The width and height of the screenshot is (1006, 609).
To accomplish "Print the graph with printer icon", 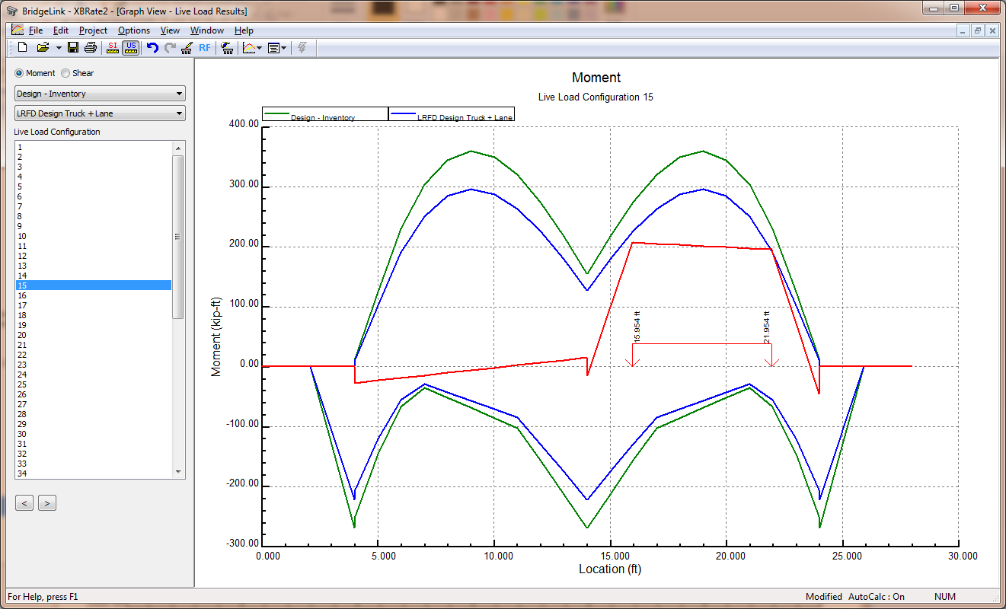I will 91,48.
